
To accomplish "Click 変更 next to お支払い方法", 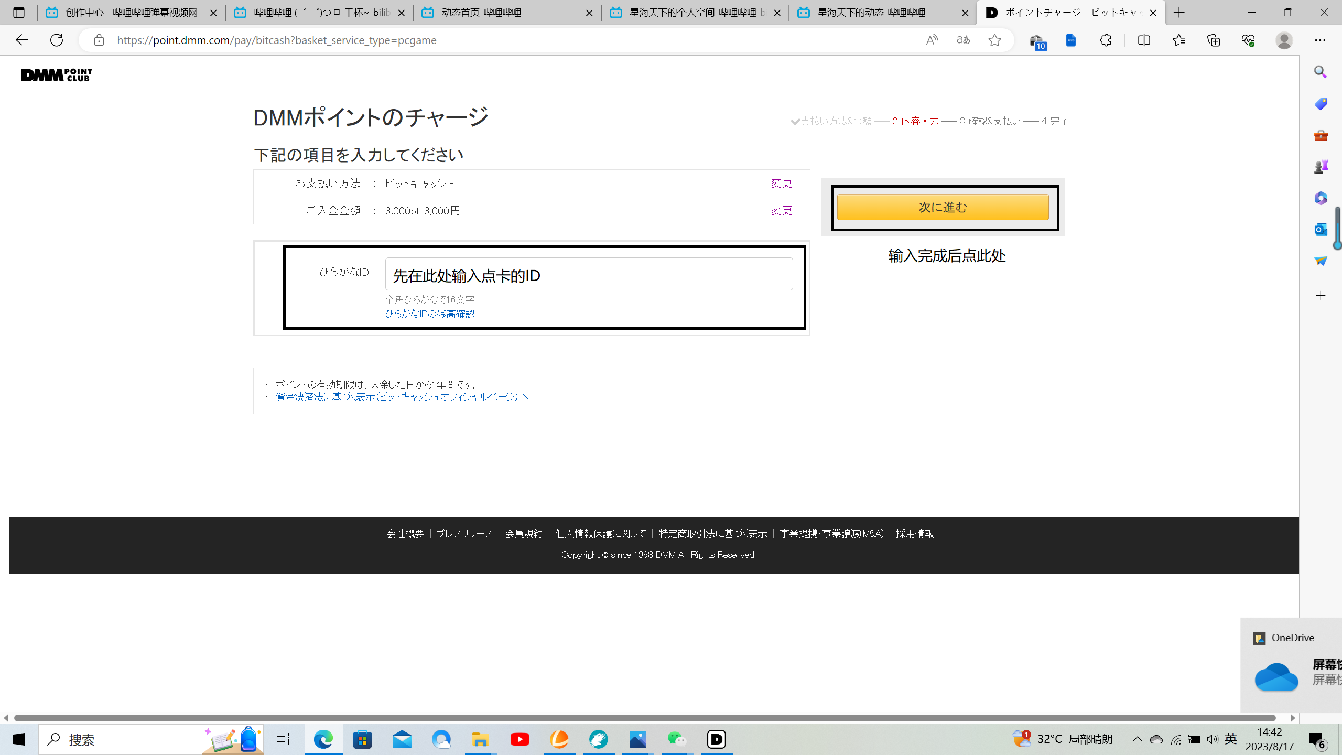I will (781, 183).
